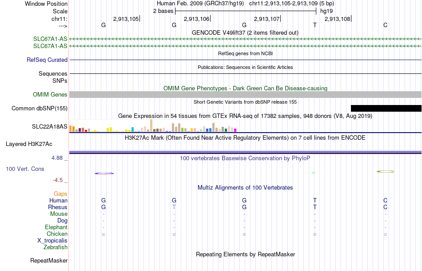Open Publications: Sequences in Scientific Articles title
Image resolution: width=422 pixels, height=271 pixels.
pyautogui.click(x=245, y=67)
